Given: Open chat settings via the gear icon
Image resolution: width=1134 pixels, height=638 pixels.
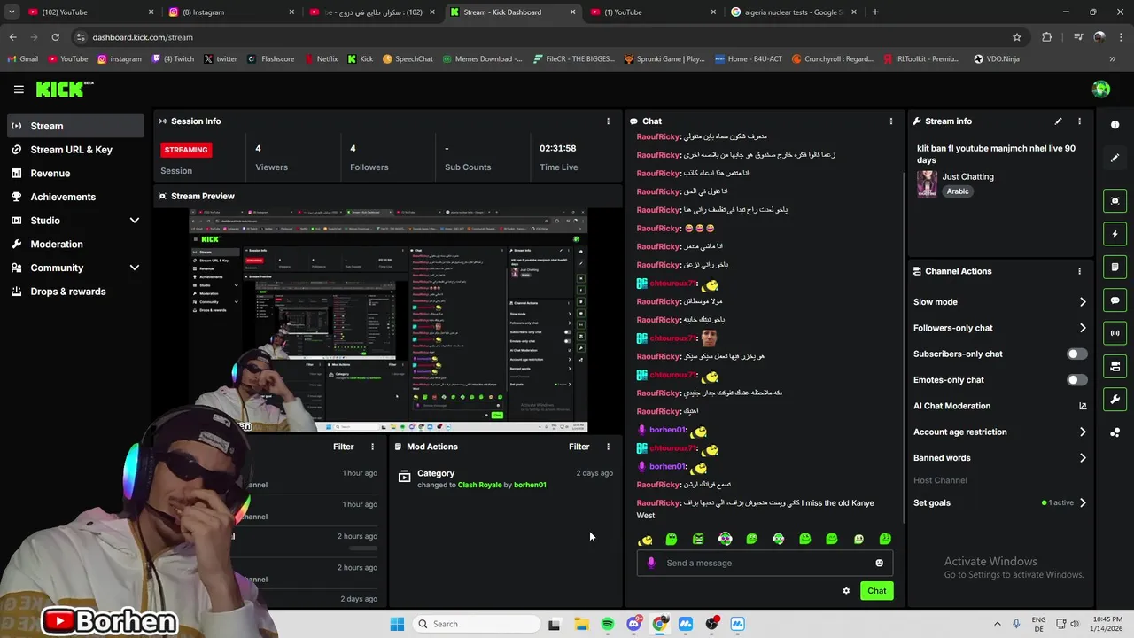Looking at the screenshot, I should [x=846, y=591].
